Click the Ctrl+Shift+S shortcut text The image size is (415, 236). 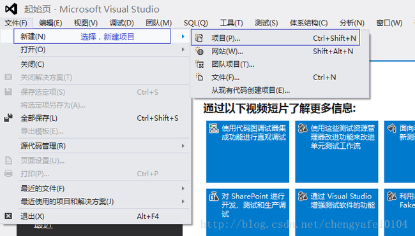click(158, 118)
